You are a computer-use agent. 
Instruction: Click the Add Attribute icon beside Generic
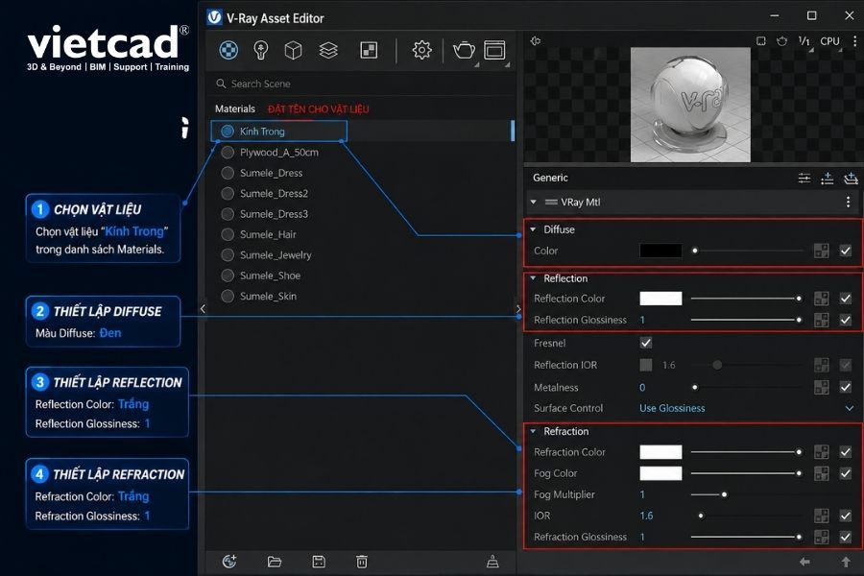point(828,178)
